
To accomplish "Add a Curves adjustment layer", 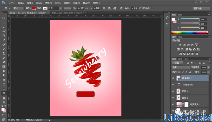I will click(188, 45).
